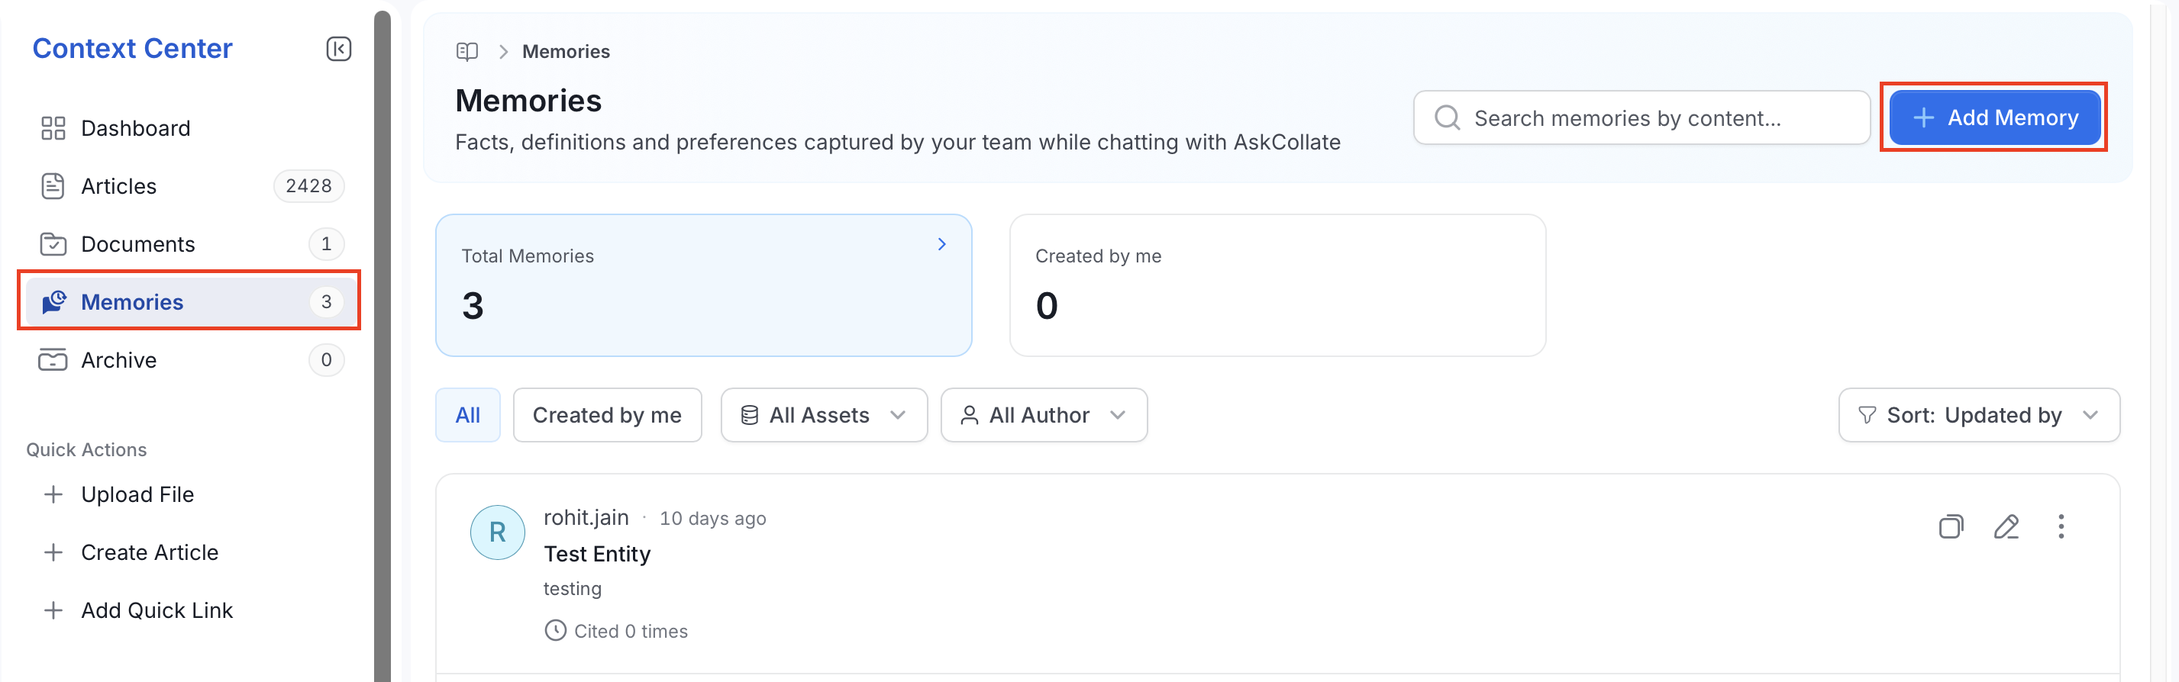Toggle the Created by me filter

pos(607,415)
